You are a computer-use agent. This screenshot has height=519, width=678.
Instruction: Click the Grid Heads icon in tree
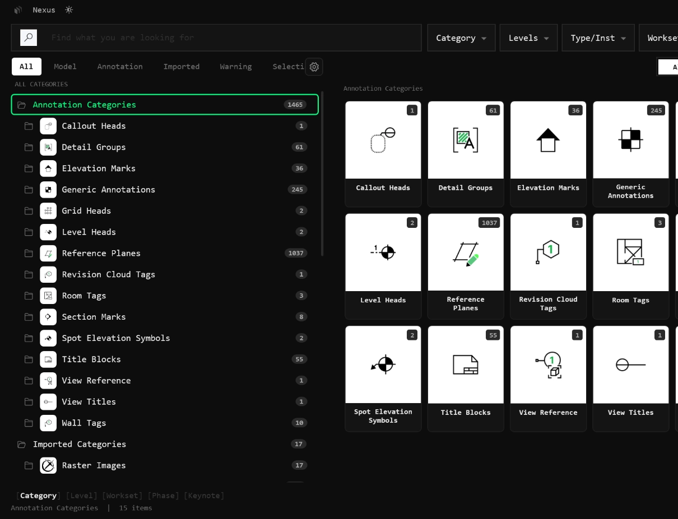coord(48,211)
